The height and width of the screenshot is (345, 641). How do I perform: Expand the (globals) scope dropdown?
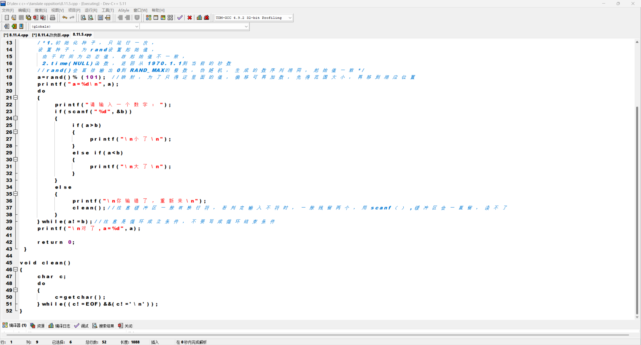(136, 26)
